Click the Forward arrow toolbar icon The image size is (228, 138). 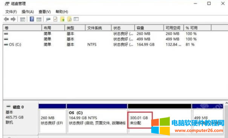pos(13,19)
